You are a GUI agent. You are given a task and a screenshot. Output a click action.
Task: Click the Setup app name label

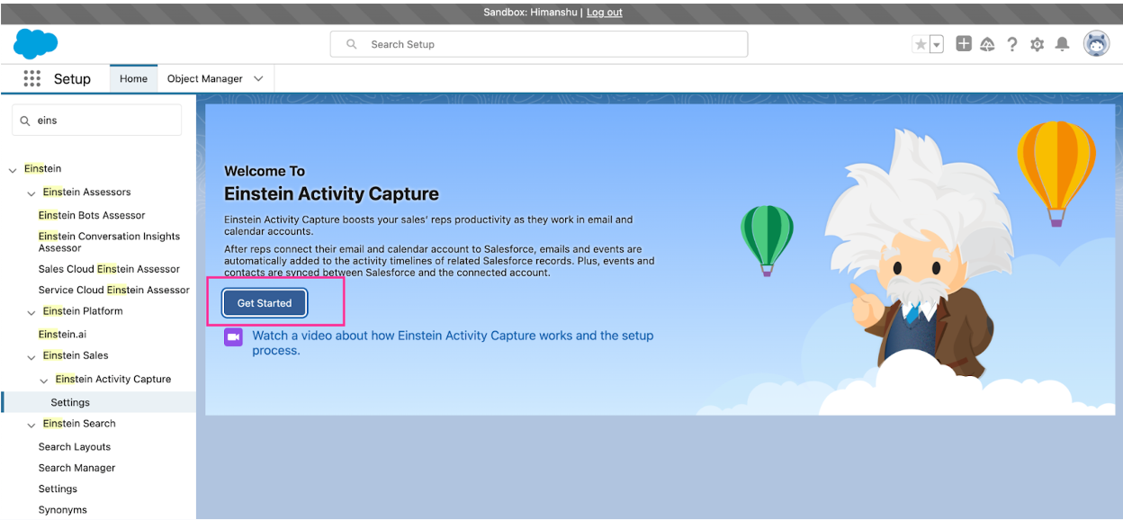(x=72, y=78)
